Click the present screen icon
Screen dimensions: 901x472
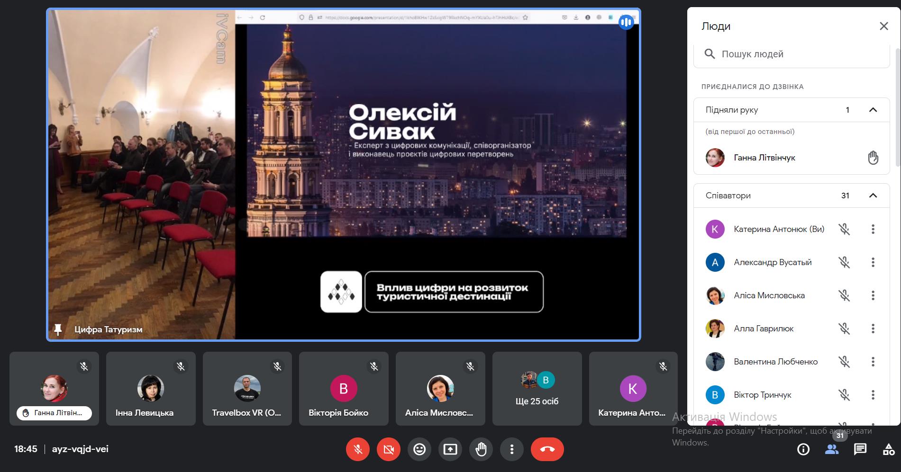pyautogui.click(x=450, y=449)
